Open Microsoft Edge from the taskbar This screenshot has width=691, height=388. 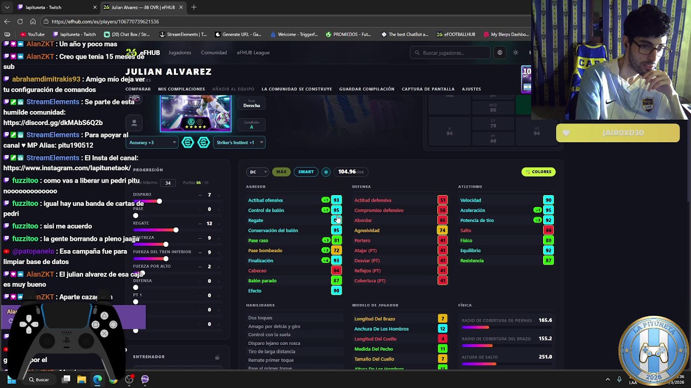click(x=97, y=379)
